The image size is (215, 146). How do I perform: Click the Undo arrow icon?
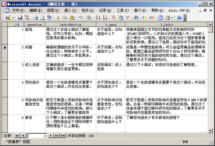pos(80,18)
